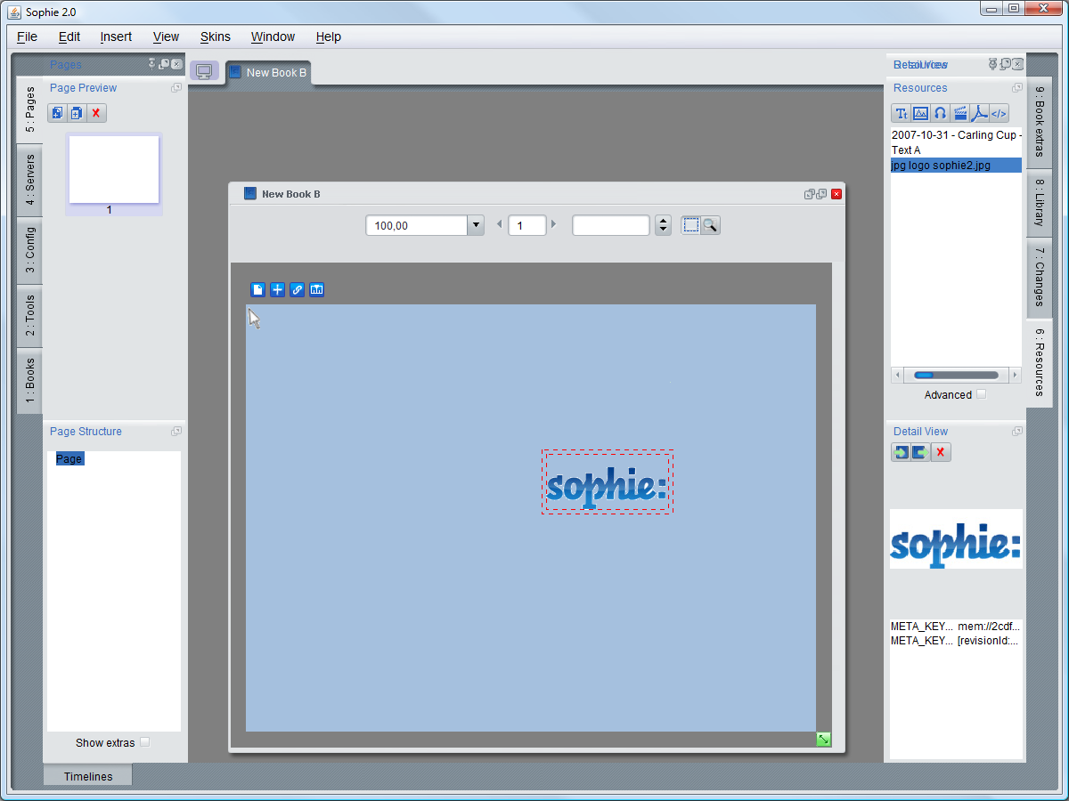Screen dimensions: 1069x801
Task: Undock the right Resources panel with float icon
Action: click(x=1005, y=64)
